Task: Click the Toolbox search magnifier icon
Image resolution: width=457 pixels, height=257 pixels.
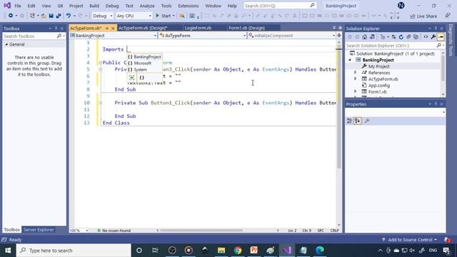Action: click(x=59, y=36)
